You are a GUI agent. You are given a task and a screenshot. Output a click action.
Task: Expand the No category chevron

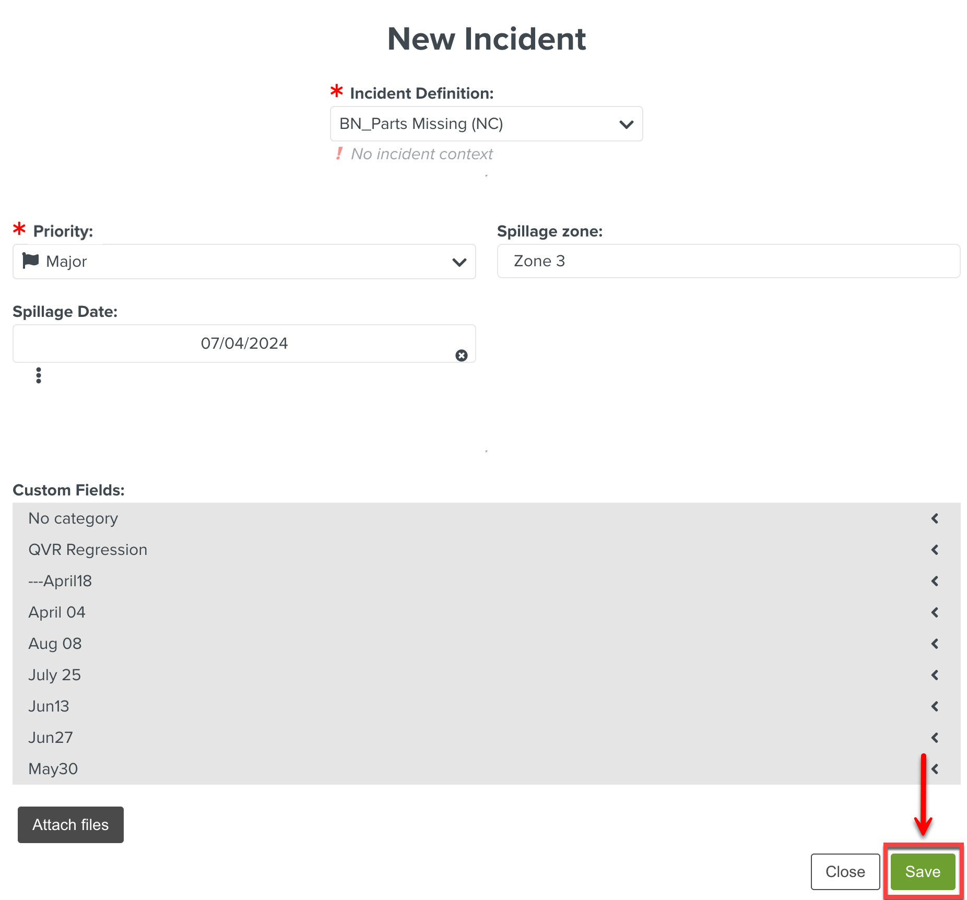click(935, 518)
